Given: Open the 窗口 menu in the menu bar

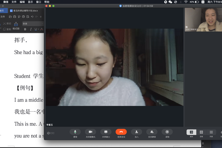Looking at the screenshot, I should 39,2.
